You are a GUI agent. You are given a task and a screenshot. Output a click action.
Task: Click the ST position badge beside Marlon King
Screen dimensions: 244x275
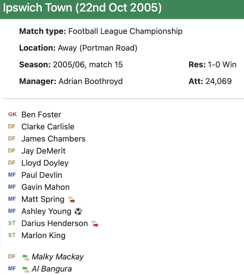point(12,235)
